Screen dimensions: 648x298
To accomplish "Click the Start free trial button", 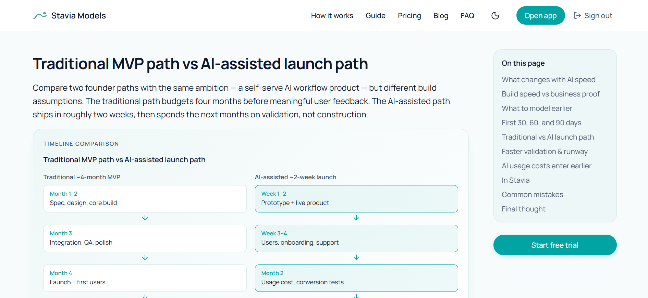I will pyautogui.click(x=555, y=245).
